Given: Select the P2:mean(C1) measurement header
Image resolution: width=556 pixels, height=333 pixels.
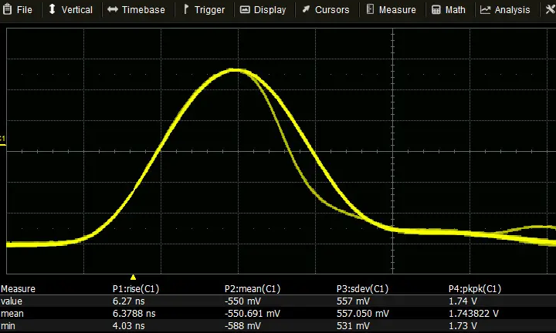Looking at the screenshot, I should pyautogui.click(x=252, y=289).
